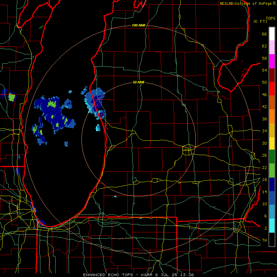Screen dimensions: 277x277
Task: Click the 'ENHANCED ECHO TOPS - KGRR' caption
Action: 118,275
